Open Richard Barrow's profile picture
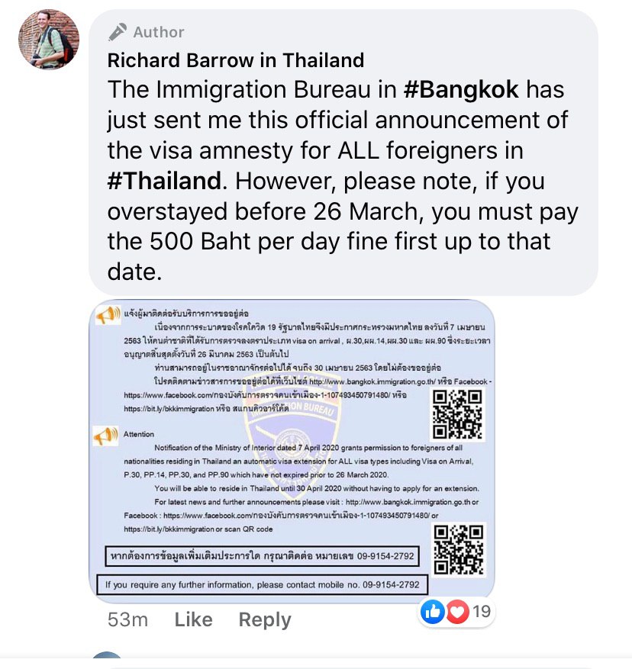The width and height of the screenshot is (632, 669). pos(49,39)
